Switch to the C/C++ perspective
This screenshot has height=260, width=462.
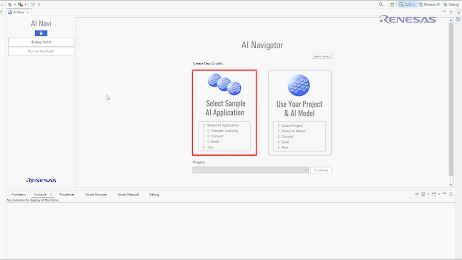(x=408, y=4)
